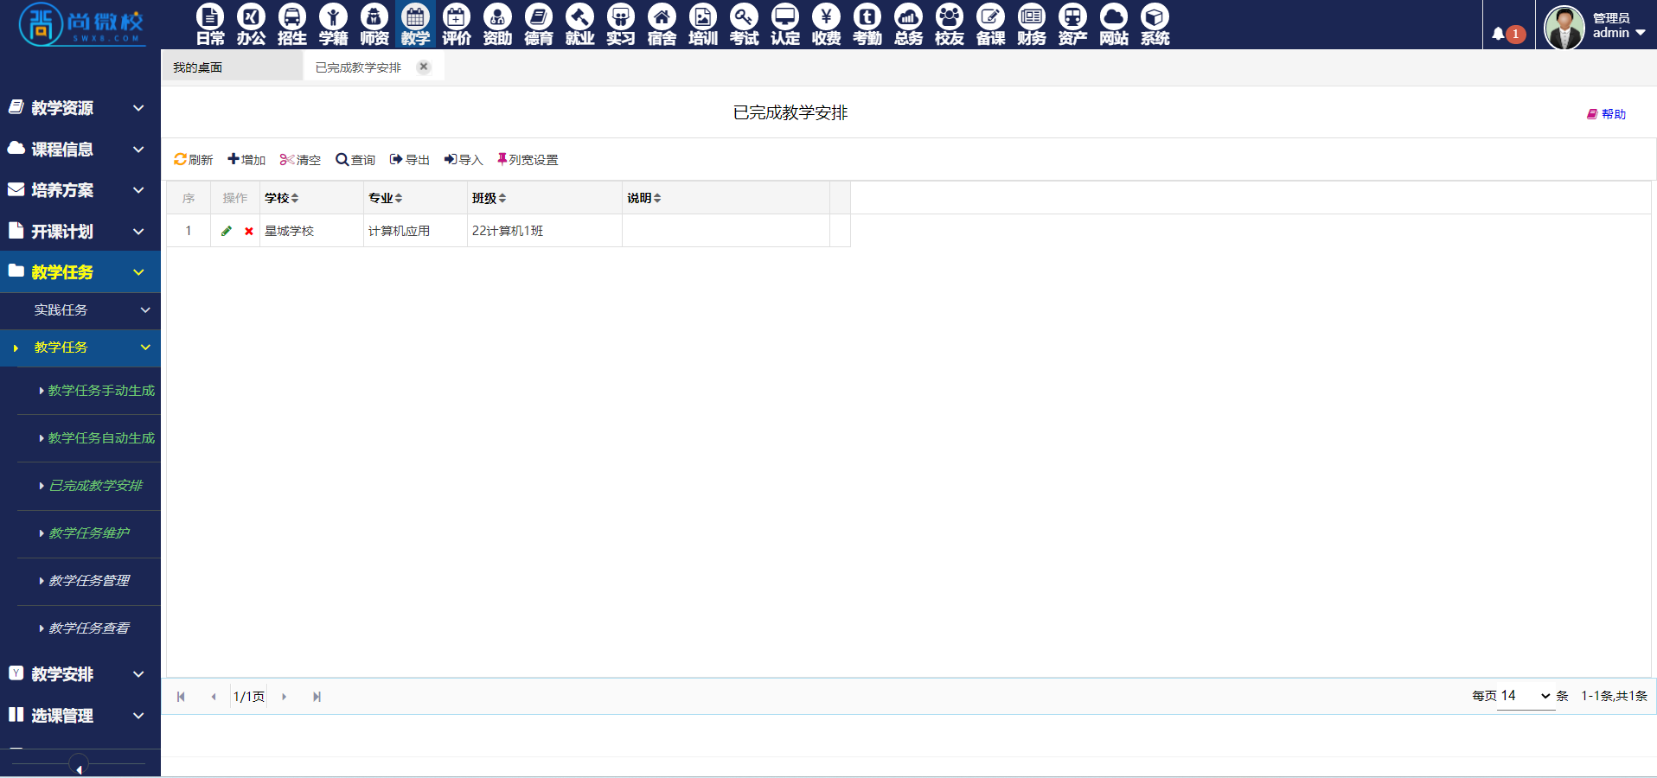Open 教学任务查看 menu item
This screenshot has width=1657, height=778.
[88, 628]
